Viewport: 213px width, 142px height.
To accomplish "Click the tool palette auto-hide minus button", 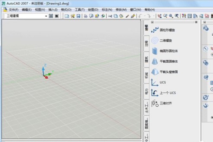I will [152, 22].
